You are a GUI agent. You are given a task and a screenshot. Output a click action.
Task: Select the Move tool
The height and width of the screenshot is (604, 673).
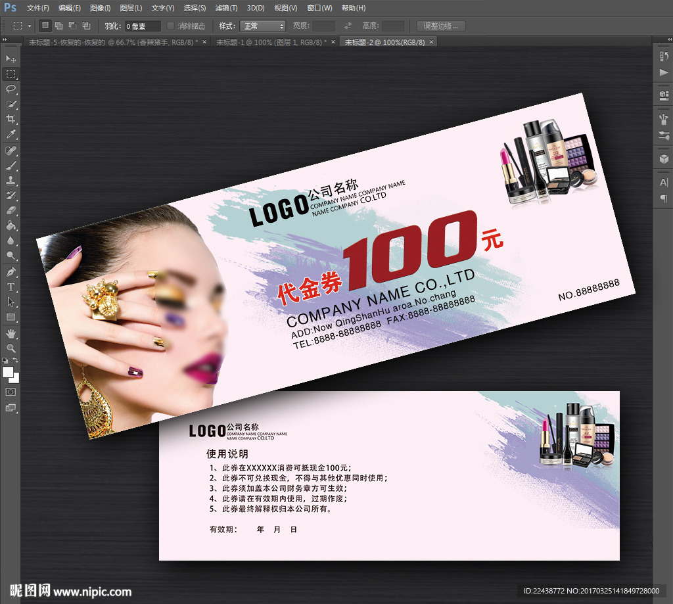pos(11,58)
